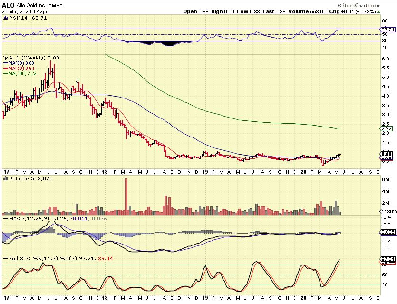
Task: Click the 0.026 MACD value tag
Action: point(388,232)
